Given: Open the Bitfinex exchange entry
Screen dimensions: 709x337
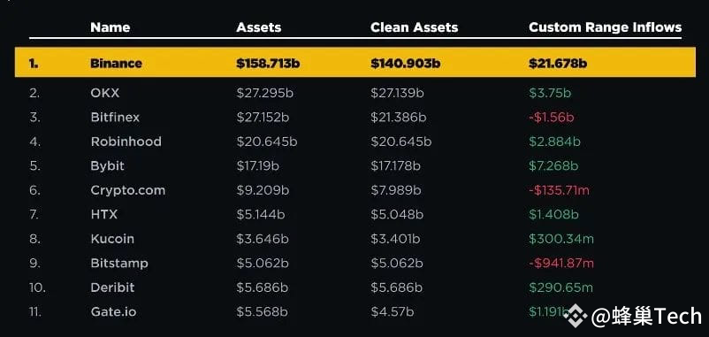Looking at the screenshot, I should coord(115,118).
